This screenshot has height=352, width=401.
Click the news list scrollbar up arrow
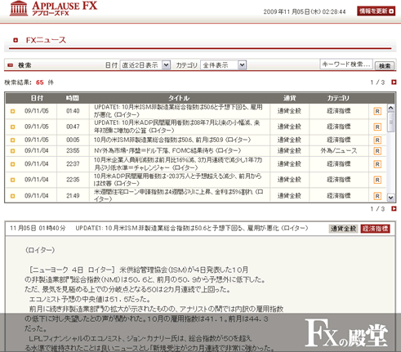coord(391,108)
